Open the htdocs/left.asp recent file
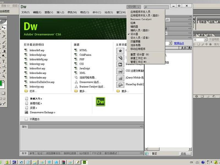This screenshot has height=165, width=220. 37,50
